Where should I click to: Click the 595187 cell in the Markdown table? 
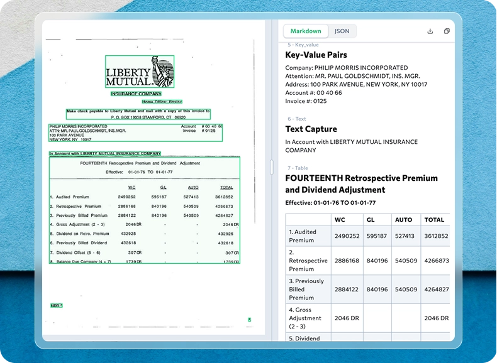[376, 236]
